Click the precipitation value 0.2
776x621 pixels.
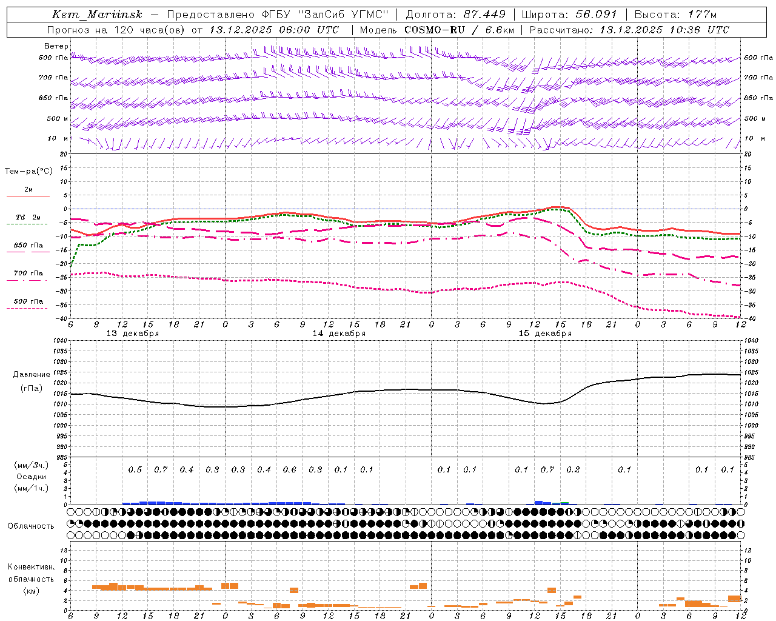coord(573,469)
